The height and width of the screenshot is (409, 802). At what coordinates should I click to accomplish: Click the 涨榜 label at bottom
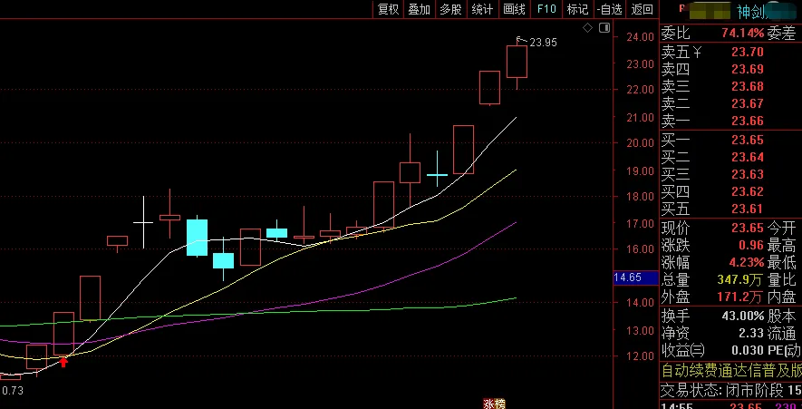[494, 404]
